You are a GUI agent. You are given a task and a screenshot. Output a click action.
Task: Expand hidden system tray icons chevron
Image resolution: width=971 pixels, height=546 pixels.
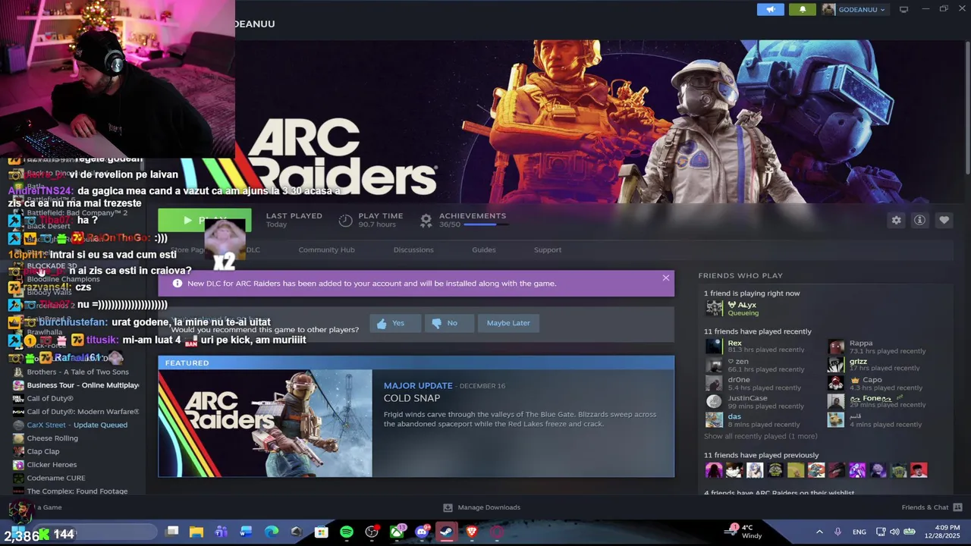820,532
